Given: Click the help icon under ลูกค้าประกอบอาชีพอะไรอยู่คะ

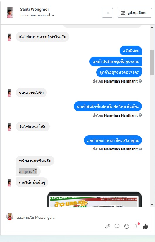Looking at the screenshot, I should (x=140, y=149).
